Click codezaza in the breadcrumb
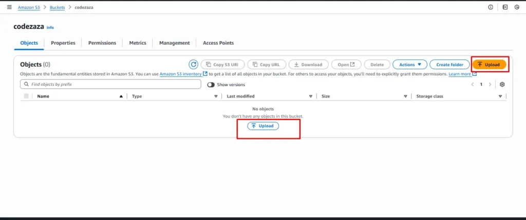This screenshot has height=220, width=526. pyautogui.click(x=84, y=7)
